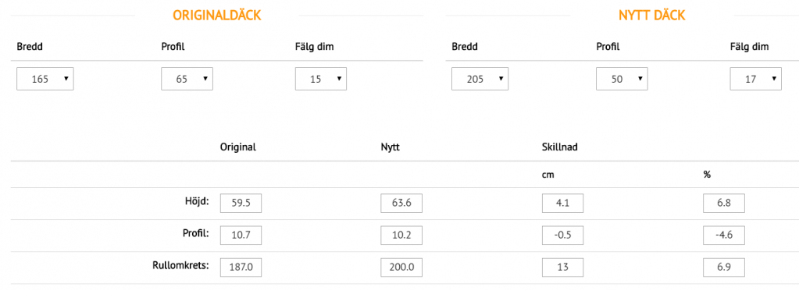Select the new Höjd field showing 63.6

pos(401,203)
